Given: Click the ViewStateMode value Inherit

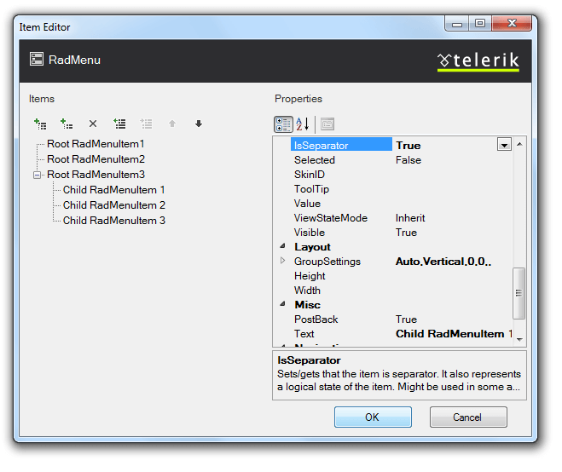Looking at the screenshot, I should click(410, 218).
